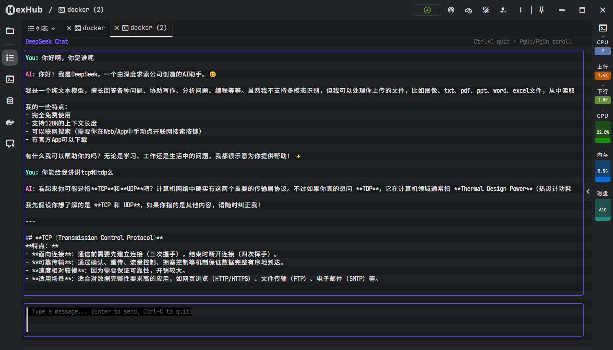Image resolution: width=613 pixels, height=350 pixels.
Task: Click the 'AI: 你好！我是DeepSeek' reply line
Action: (x=121, y=74)
